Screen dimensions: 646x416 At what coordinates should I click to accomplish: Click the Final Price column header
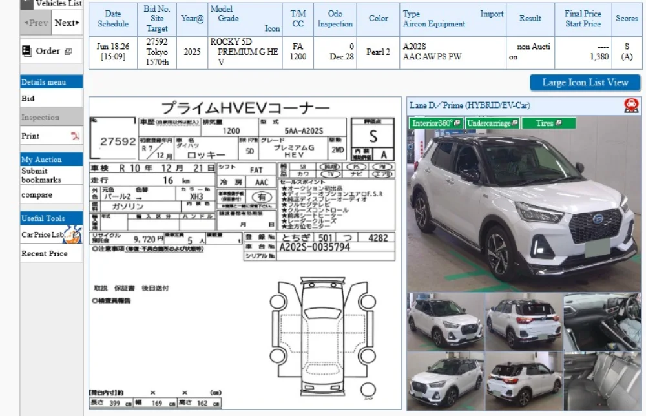pyautogui.click(x=583, y=19)
